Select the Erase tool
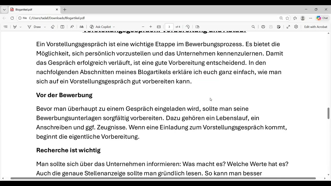The height and width of the screenshot is (186, 331). coord(53,27)
